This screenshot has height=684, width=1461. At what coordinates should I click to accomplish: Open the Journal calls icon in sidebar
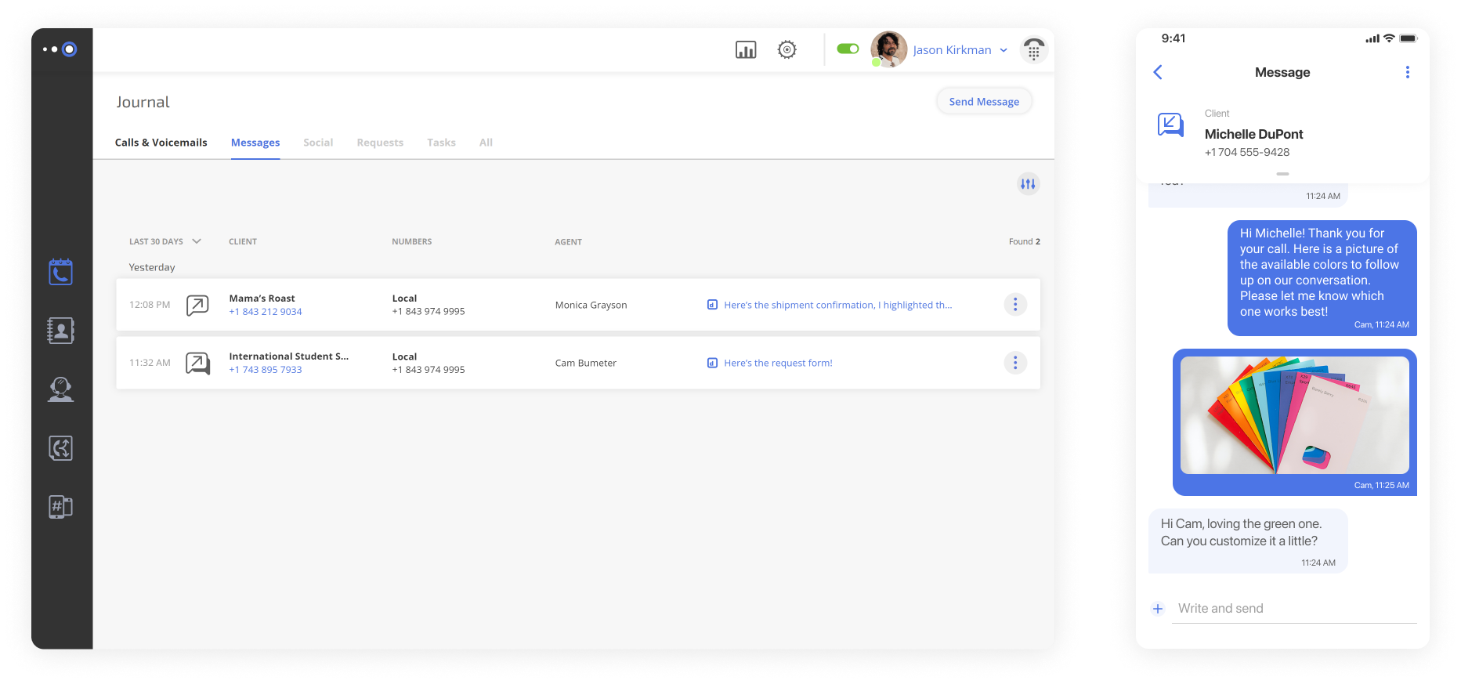[60, 272]
